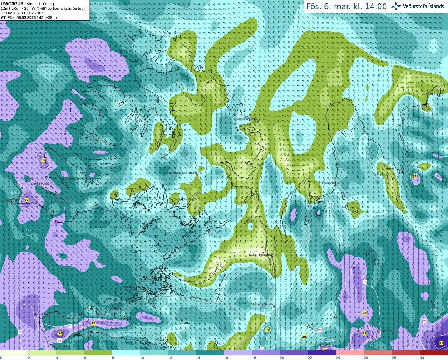
Task: Click the Patreksfjörður station label
Action: click(41, 184)
